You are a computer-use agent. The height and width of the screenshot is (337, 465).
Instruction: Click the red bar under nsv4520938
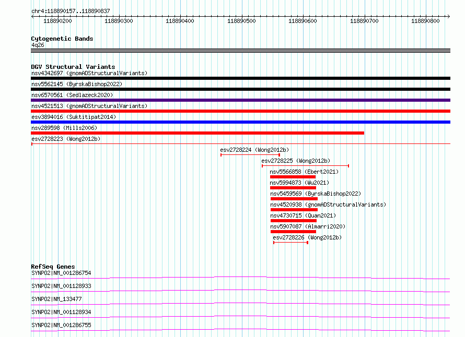tap(294, 210)
